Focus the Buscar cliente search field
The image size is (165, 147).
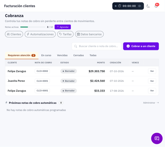tap(97, 46)
